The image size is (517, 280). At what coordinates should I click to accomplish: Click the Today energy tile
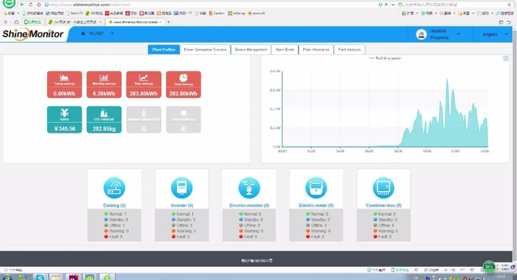click(64, 85)
